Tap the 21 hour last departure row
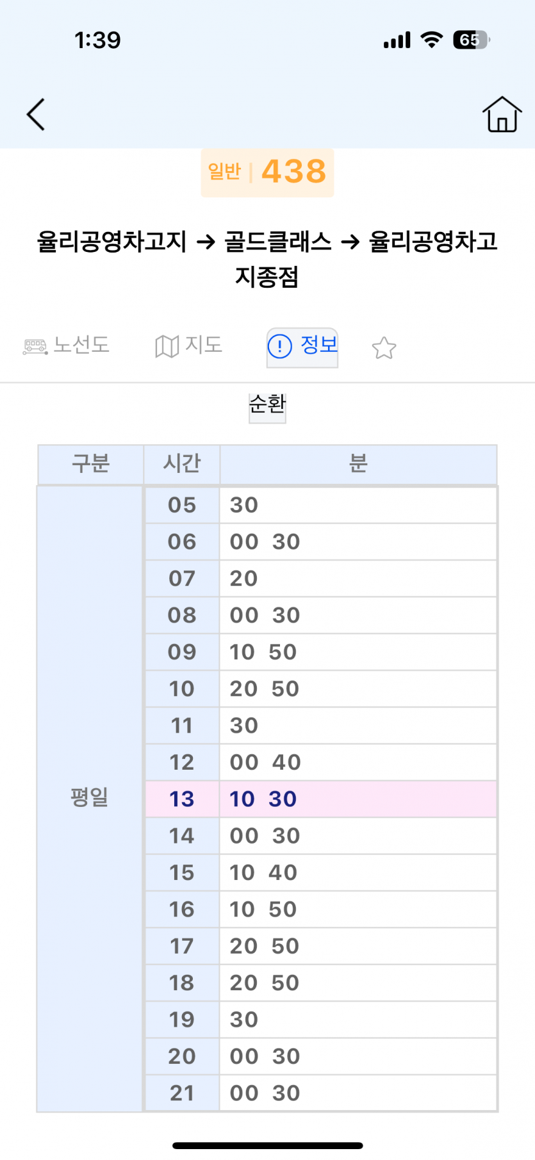The width and height of the screenshot is (535, 1160). [320, 1093]
